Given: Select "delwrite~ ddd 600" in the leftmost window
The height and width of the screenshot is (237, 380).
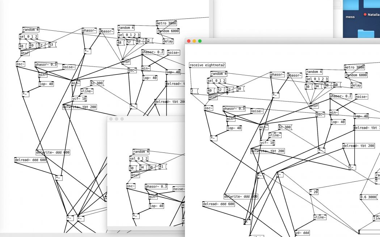Looking at the screenshot, I should coord(53,152).
